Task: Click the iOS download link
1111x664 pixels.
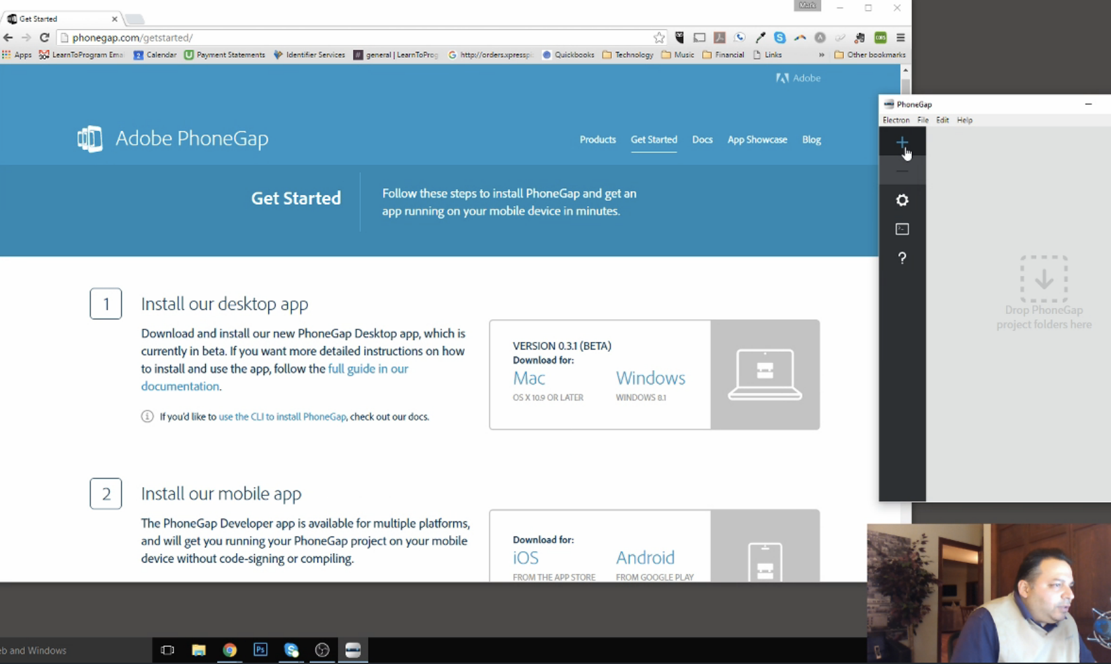Action: coord(525,558)
